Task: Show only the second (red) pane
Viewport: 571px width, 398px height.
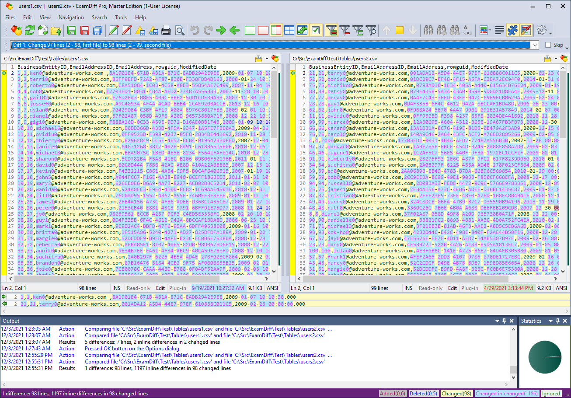Action: [263, 30]
